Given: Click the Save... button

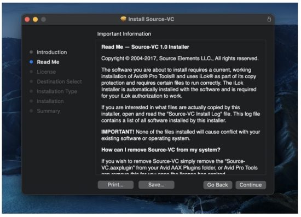Looking at the screenshot, I should (157, 185).
